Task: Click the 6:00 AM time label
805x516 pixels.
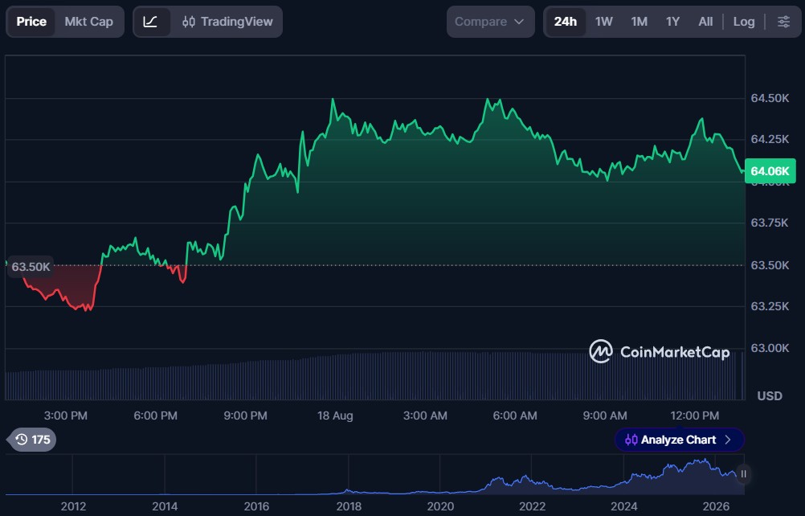Action: pyautogui.click(x=515, y=416)
